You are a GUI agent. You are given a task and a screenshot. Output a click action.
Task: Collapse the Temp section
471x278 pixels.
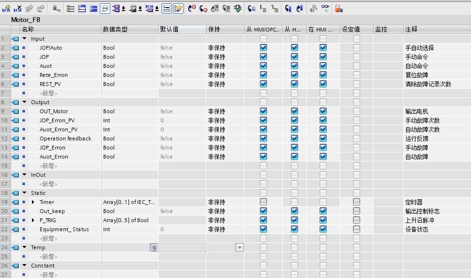tap(25, 247)
